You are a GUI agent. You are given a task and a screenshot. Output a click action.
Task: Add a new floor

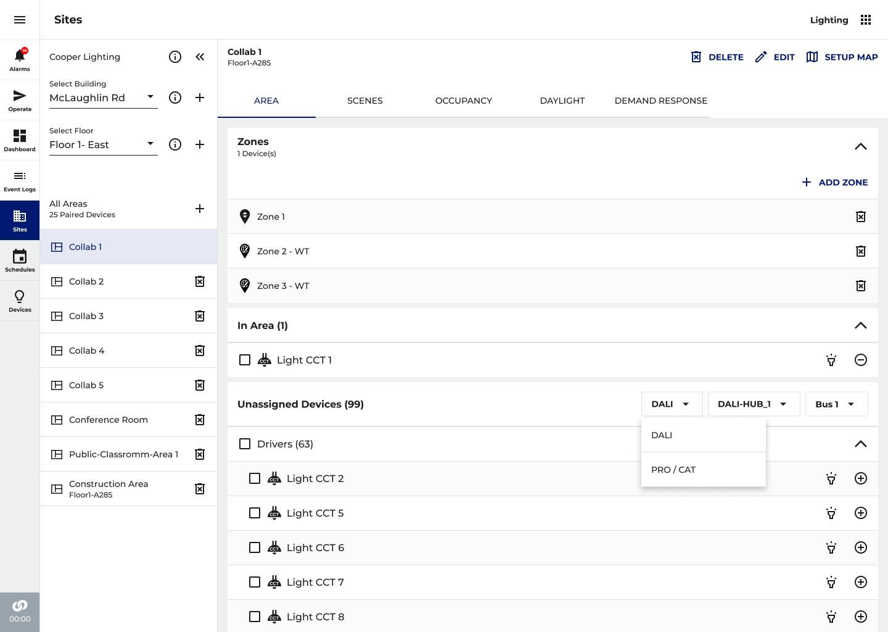point(200,144)
